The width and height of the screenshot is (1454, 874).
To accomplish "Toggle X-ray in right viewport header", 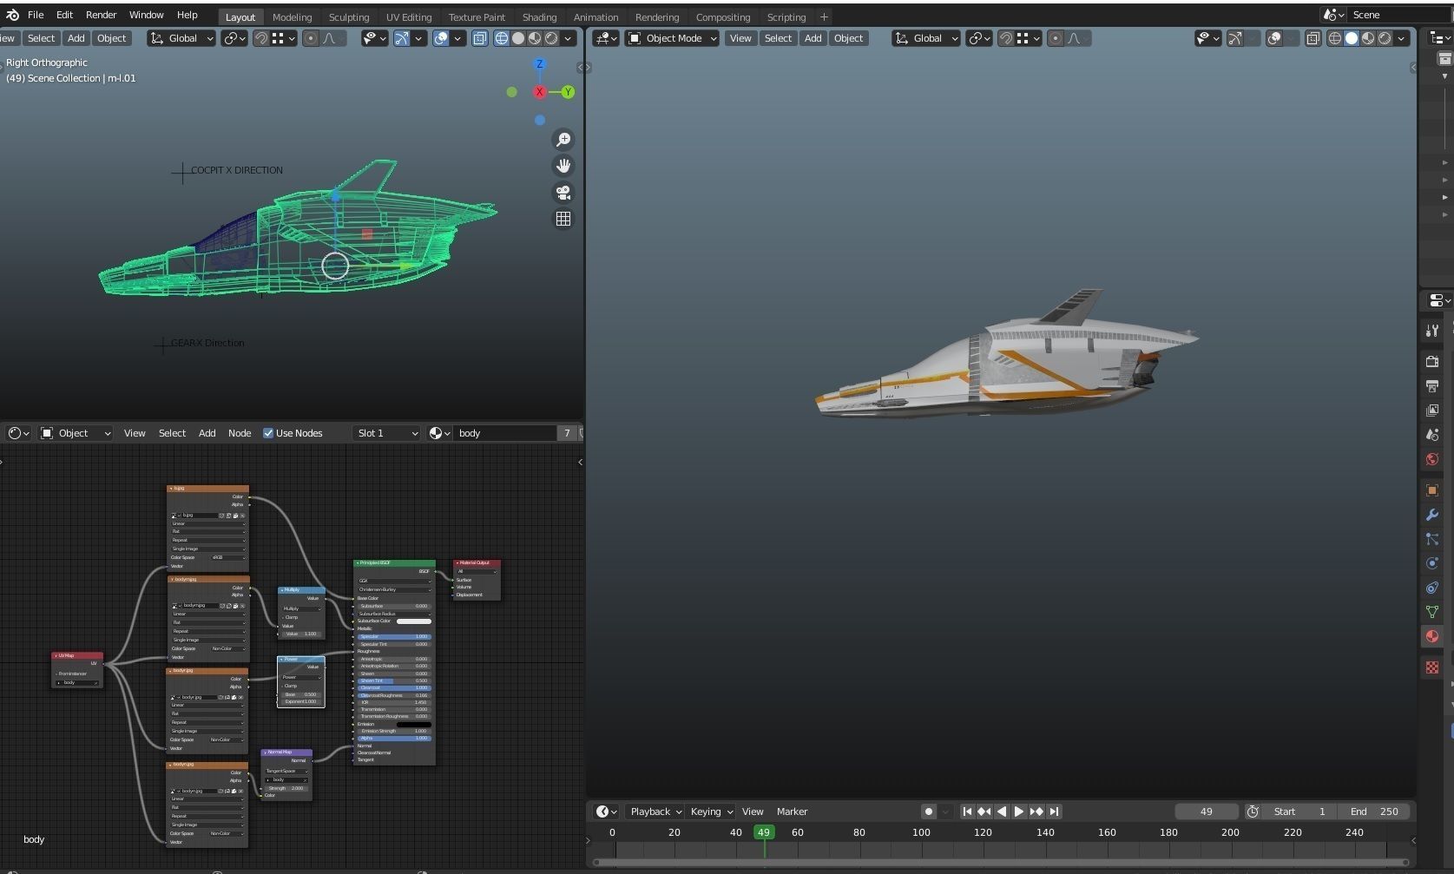I will click(1313, 38).
